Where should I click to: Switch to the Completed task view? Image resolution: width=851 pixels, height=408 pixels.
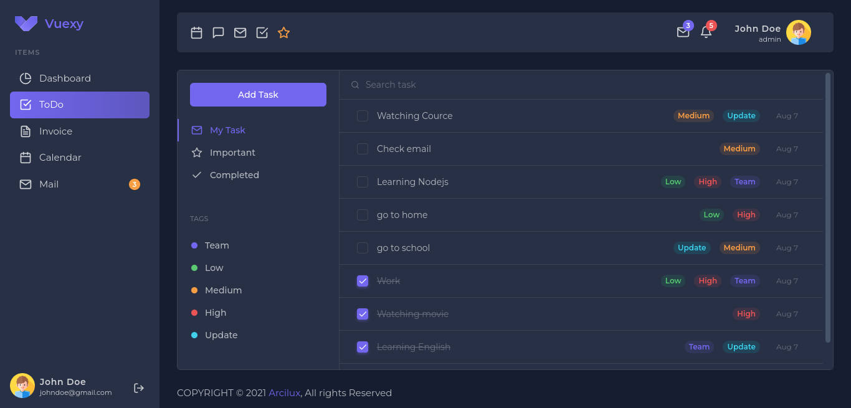click(233, 174)
